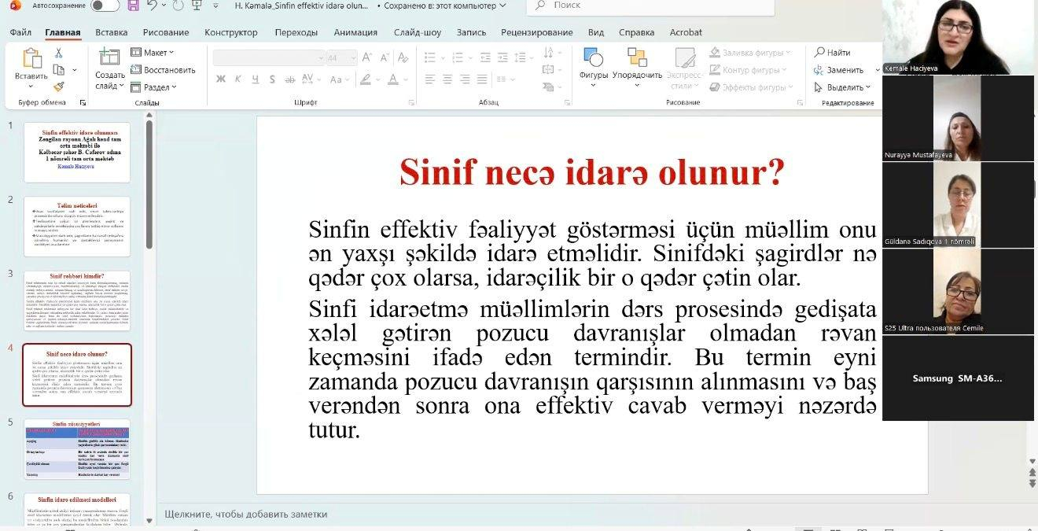
Task: Click the Copy icon
Action: pyautogui.click(x=60, y=69)
